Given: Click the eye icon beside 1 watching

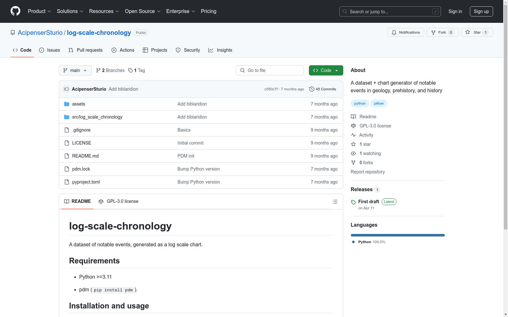Looking at the screenshot, I should [353, 153].
